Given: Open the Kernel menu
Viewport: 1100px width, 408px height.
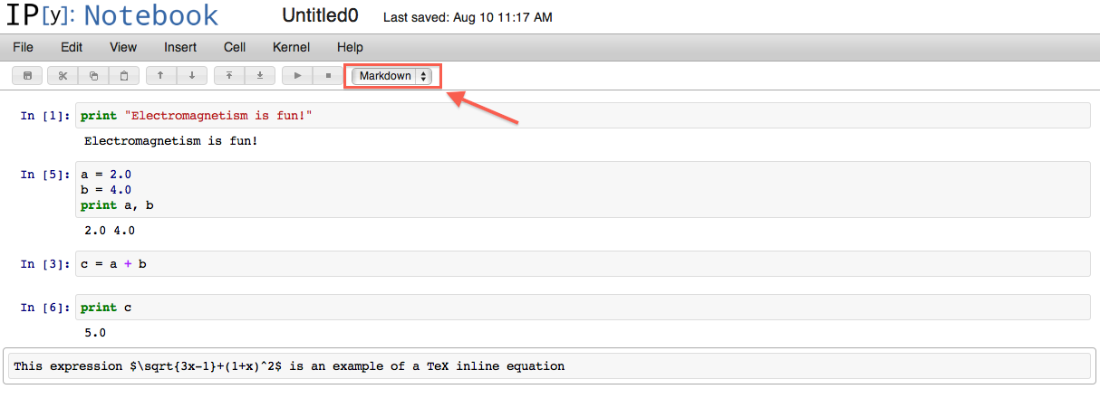Looking at the screenshot, I should (x=291, y=47).
